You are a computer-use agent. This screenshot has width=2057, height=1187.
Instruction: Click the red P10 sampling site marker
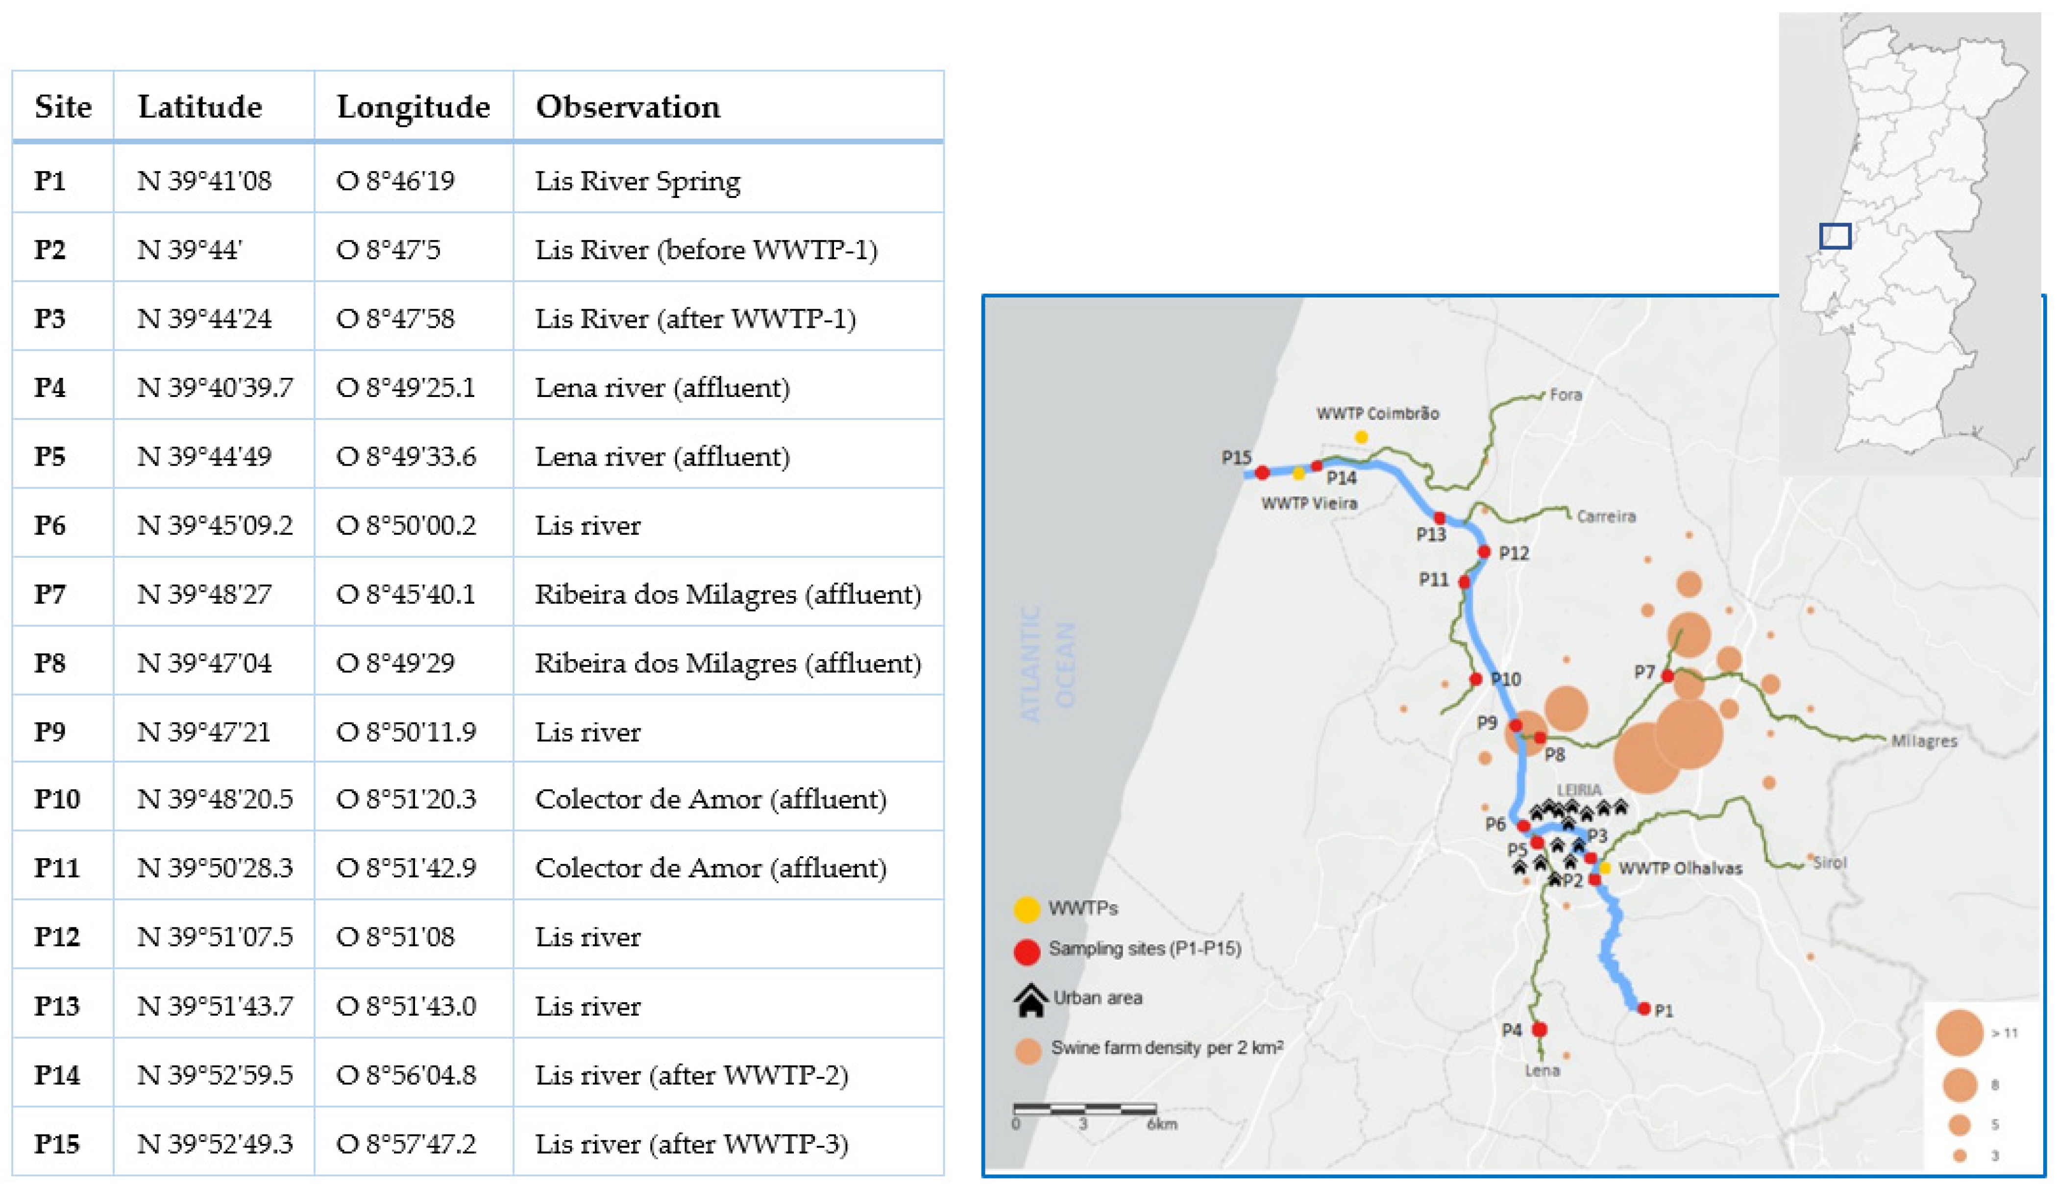pyautogui.click(x=1476, y=679)
